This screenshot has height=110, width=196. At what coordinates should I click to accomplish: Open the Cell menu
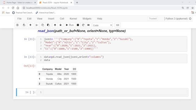pos(62,19)
